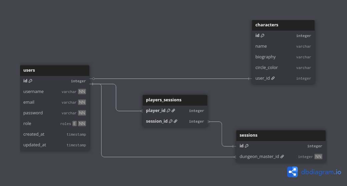
Task: Click the integer type on user_id row
Action: coord(304,78)
